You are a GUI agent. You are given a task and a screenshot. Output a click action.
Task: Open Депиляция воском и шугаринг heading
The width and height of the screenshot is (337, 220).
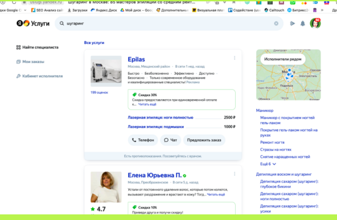click(x=283, y=174)
